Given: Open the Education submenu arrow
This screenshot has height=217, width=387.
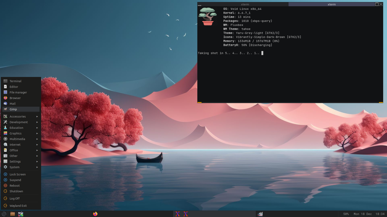Looking at the screenshot, I should (37, 128).
